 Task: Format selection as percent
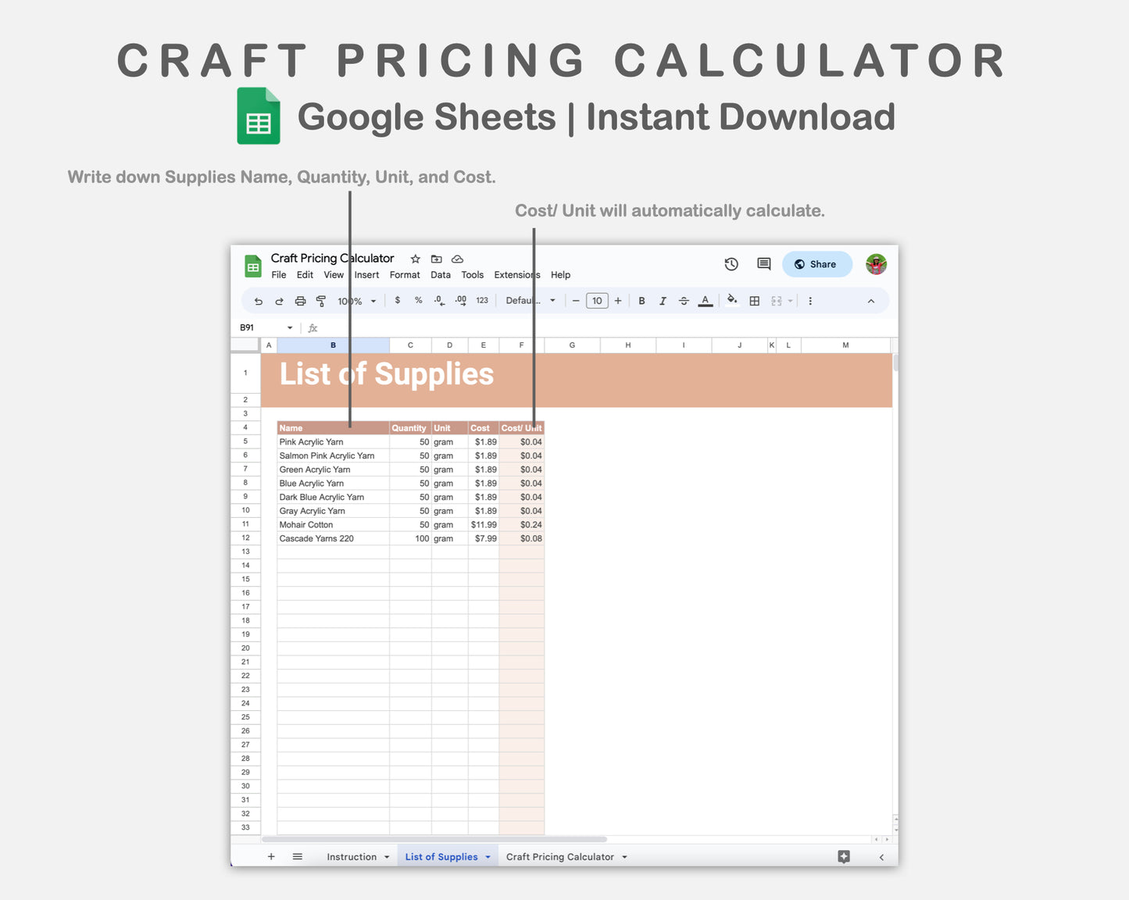[x=418, y=300]
